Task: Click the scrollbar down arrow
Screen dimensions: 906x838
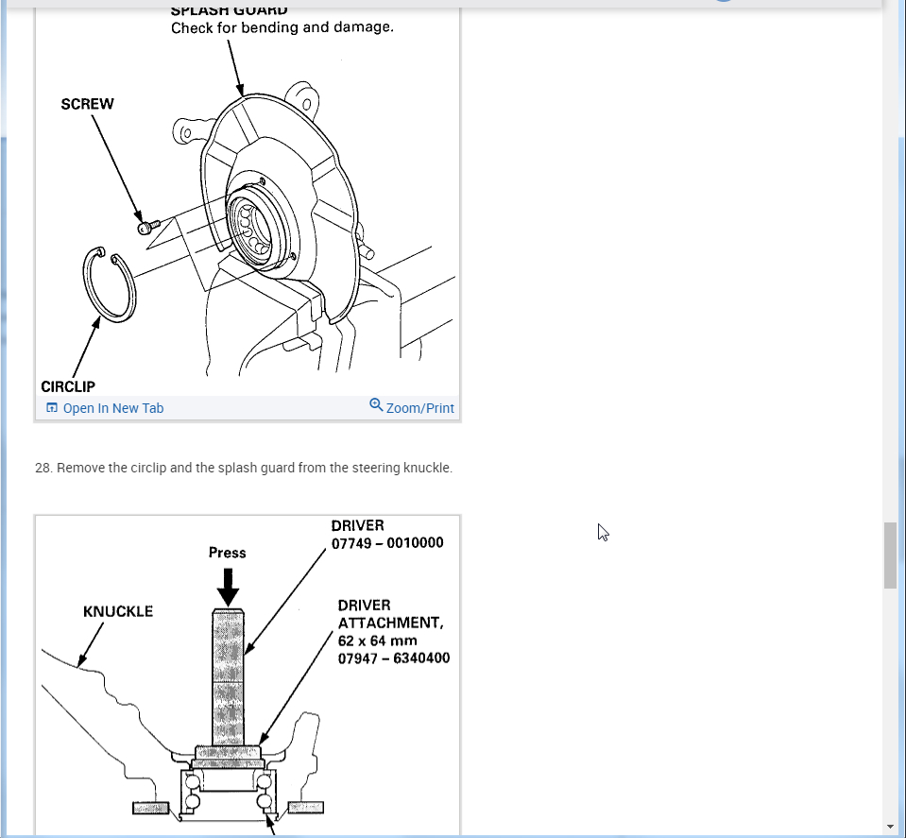Action: point(890,827)
